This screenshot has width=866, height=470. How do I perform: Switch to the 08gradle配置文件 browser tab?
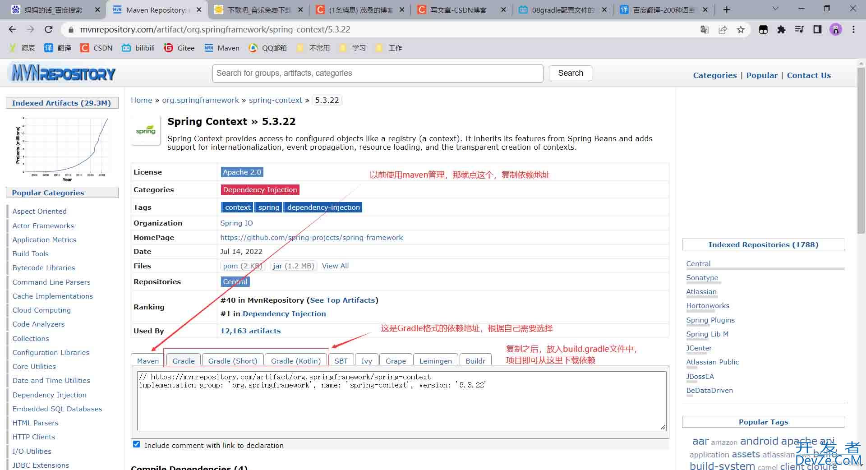(563, 9)
